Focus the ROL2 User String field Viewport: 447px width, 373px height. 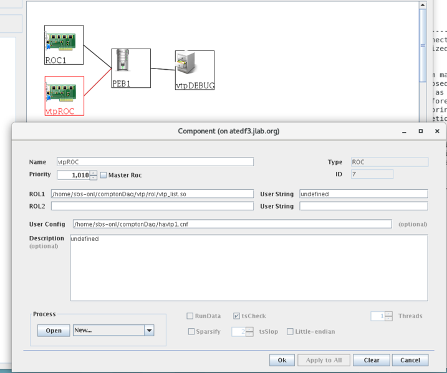363,206
